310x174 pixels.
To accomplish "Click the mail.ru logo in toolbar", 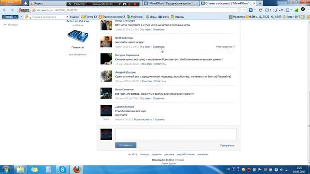I will [10, 17].
